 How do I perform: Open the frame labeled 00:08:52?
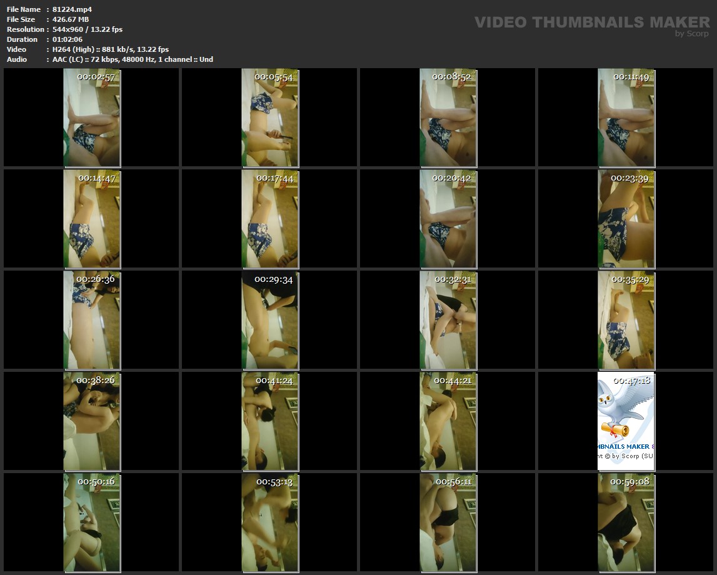click(x=448, y=117)
